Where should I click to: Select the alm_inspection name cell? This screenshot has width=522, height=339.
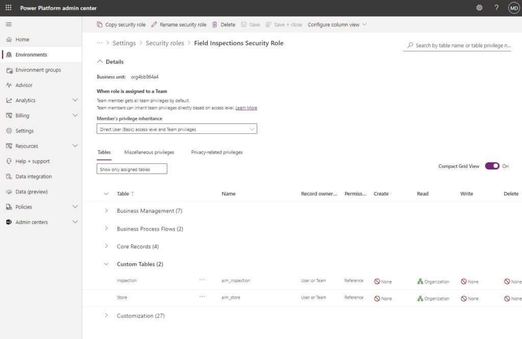[x=236, y=280]
